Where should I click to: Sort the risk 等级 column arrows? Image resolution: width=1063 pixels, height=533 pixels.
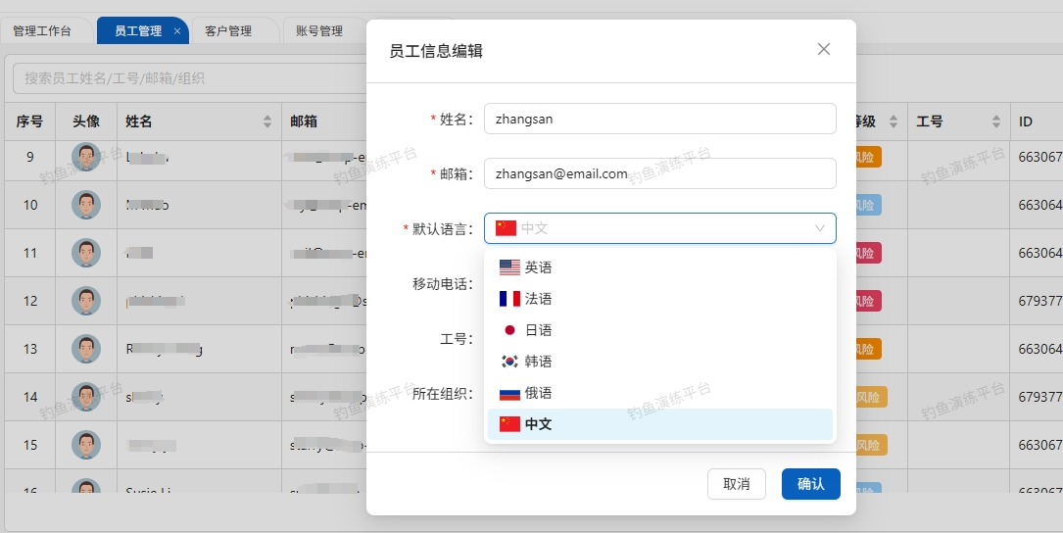point(894,122)
